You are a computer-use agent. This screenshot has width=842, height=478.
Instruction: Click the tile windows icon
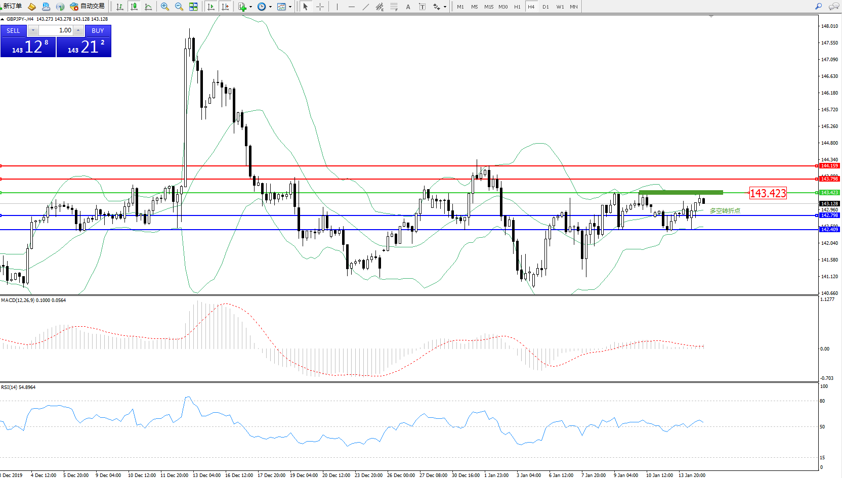click(193, 7)
